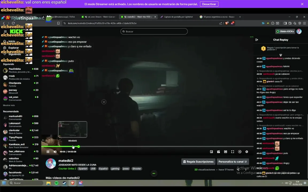Click the clip icon in player controls

point(218,152)
